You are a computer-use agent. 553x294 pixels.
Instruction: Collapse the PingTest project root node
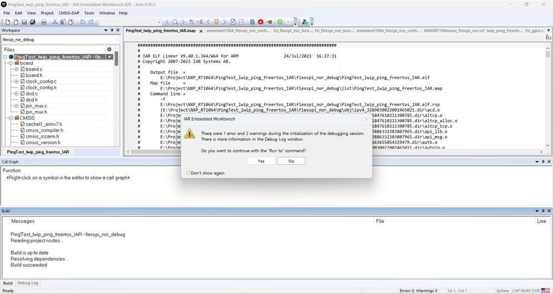(x=6, y=57)
